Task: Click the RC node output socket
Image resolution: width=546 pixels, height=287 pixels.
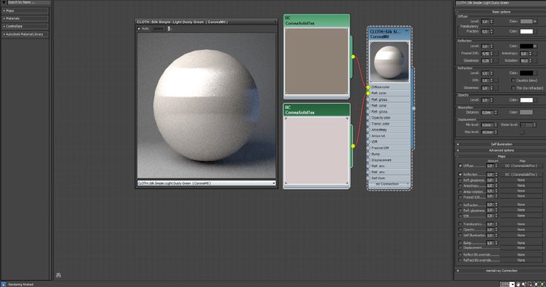Action: coord(352,146)
